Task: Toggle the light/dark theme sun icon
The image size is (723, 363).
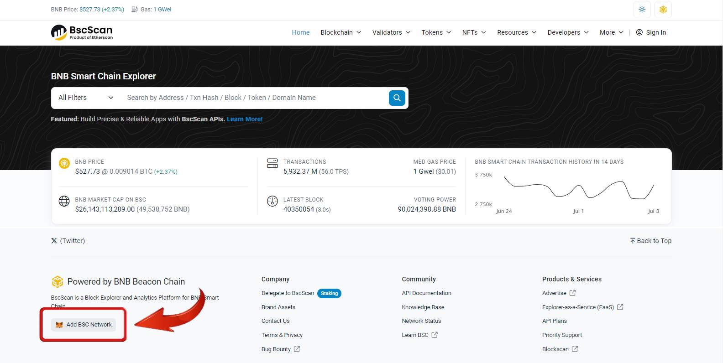Action: click(x=642, y=10)
